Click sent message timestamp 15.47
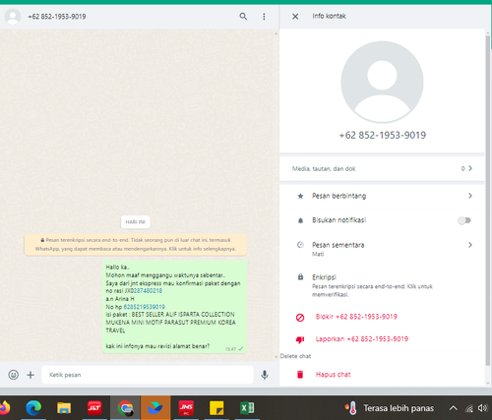This screenshot has width=492, height=420. click(x=230, y=349)
